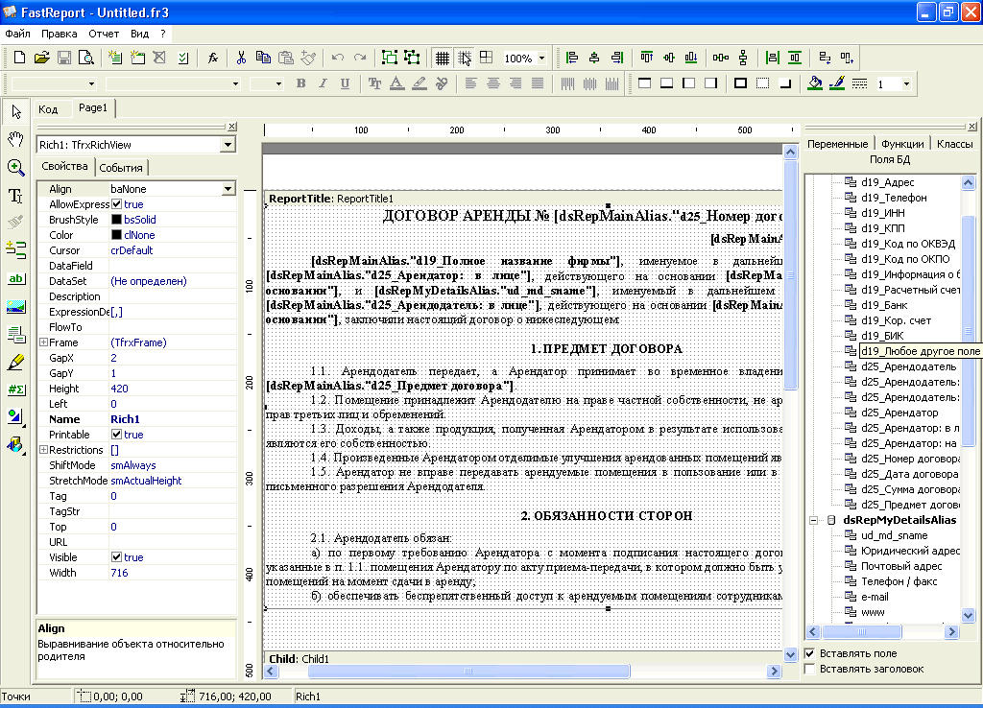Click the Cut scissors icon

tap(242, 58)
